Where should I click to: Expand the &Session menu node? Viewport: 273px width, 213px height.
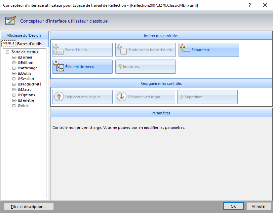point(14,79)
